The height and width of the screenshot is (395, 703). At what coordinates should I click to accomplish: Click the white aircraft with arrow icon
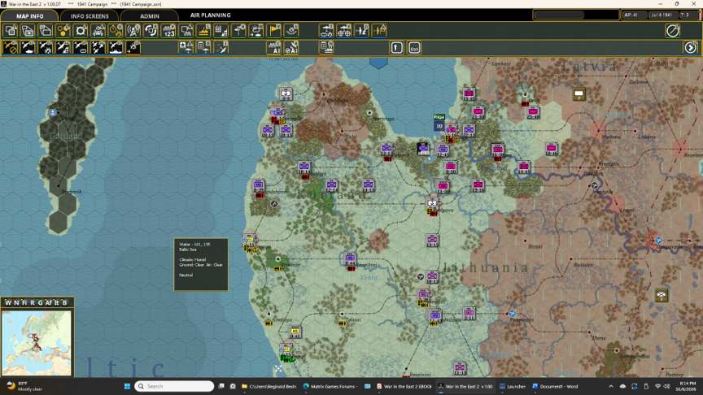click(362, 30)
